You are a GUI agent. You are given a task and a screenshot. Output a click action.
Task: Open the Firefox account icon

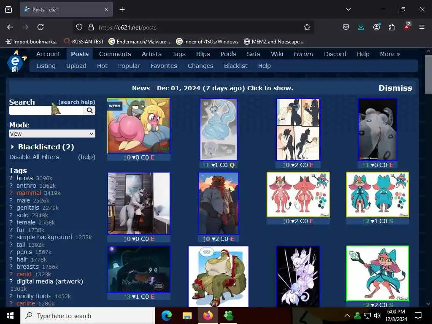[x=376, y=27]
